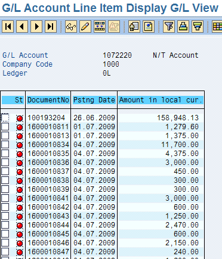Click Company Code value 1000
The width and height of the screenshot is (222, 259).
pyautogui.click(x=111, y=64)
